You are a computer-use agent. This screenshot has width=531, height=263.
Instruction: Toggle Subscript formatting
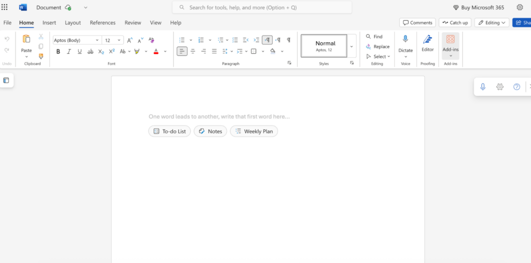point(101,51)
